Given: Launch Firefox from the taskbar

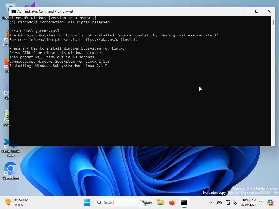Looking at the screenshot, I should click(x=172, y=202).
